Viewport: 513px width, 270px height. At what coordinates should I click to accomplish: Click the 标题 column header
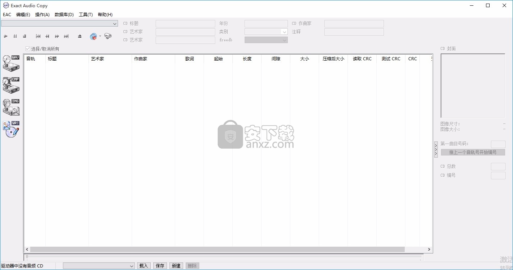click(67, 59)
